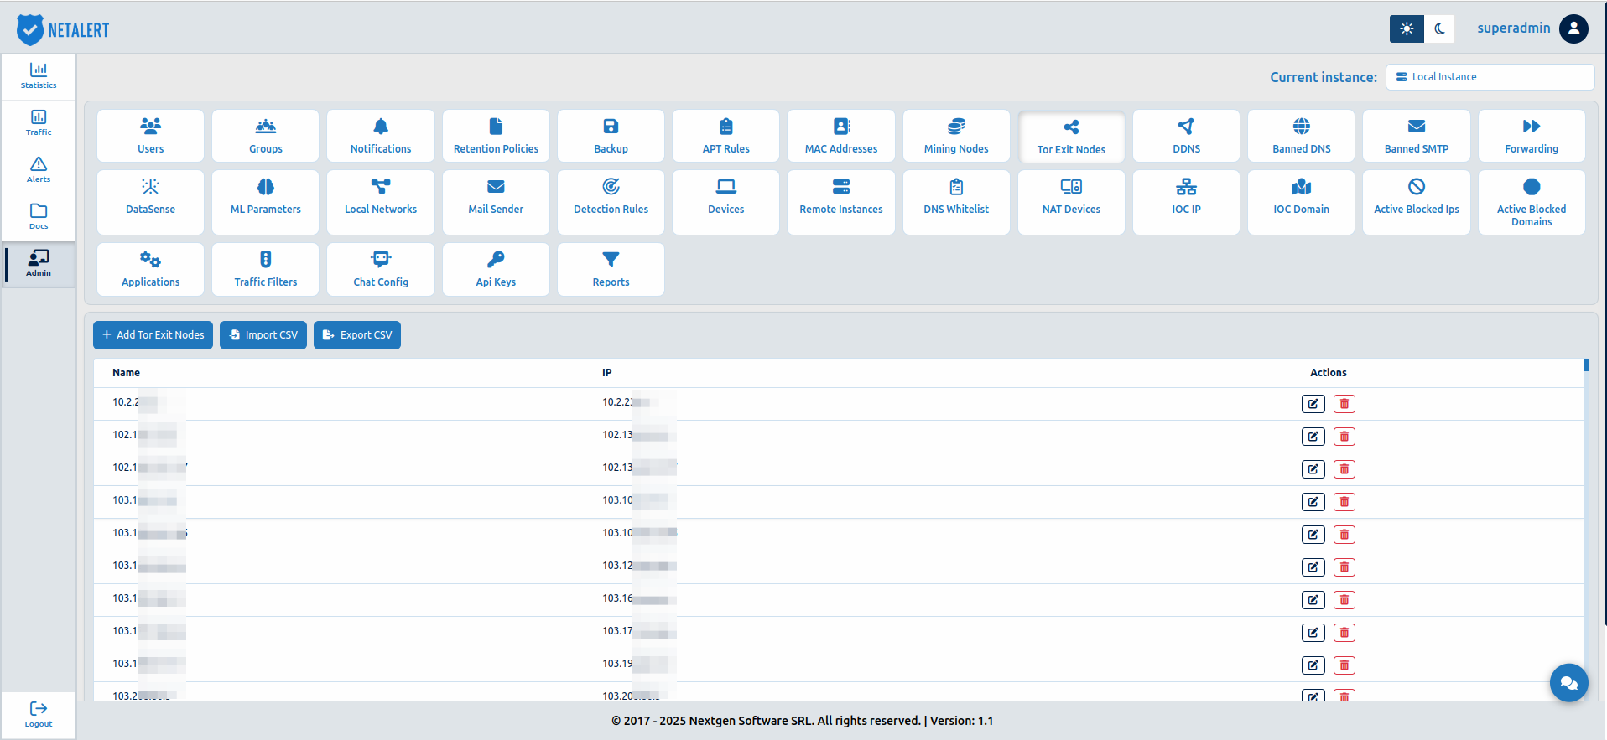Select the Tor Exit Nodes tile
Image resolution: width=1607 pixels, height=740 pixels.
[x=1071, y=137]
